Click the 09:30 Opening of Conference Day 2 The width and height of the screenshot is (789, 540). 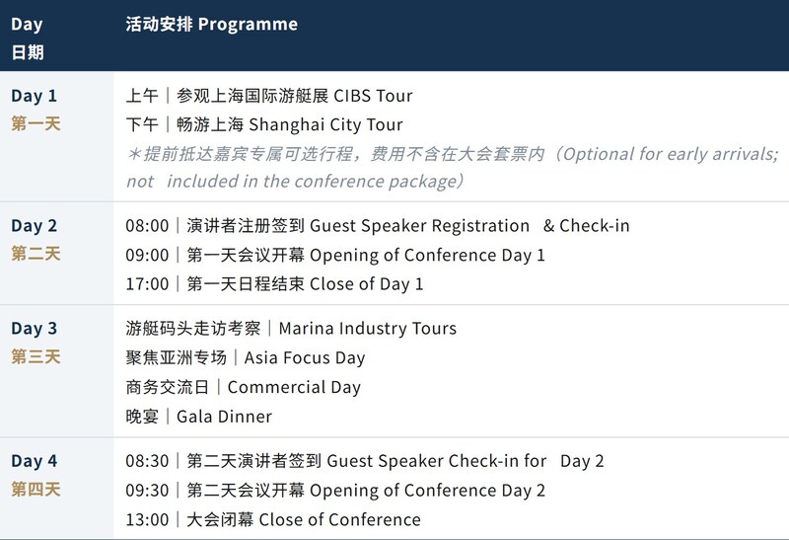(x=335, y=490)
